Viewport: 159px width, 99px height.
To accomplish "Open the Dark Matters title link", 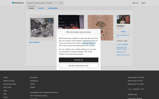I will pyautogui.click(x=34, y=42).
